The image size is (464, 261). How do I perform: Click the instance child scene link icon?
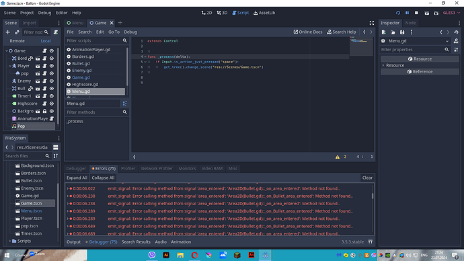17,32
